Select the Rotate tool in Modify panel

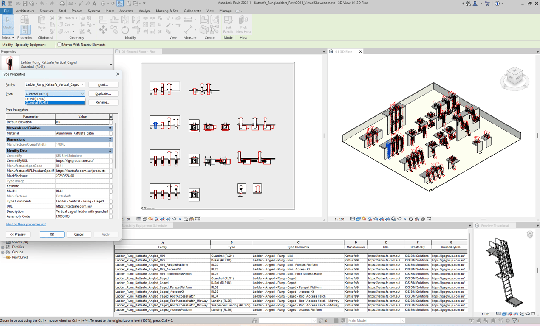tap(125, 30)
